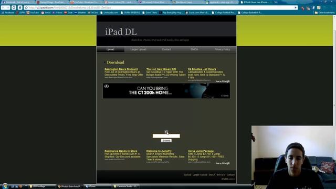This screenshot has height=189, width=336.
Task: Switch to the Gmail browser tab
Action: click(120, 2)
